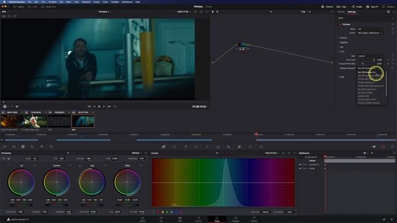Toggle the Filmbox effect enable switch
This screenshot has width=397, height=223.
point(340,25)
